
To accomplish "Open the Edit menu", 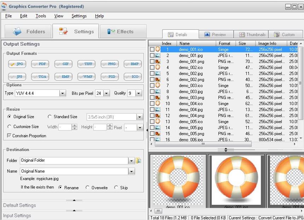I will 23,16.
